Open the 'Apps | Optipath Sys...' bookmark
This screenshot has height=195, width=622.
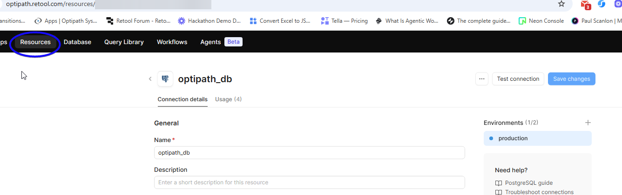(66, 21)
